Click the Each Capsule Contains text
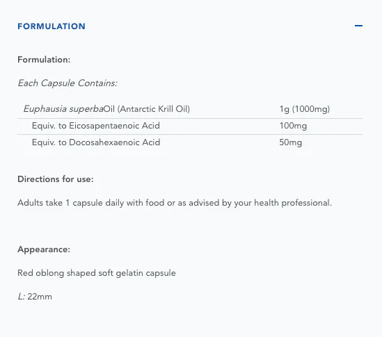The image size is (382, 337). pos(67,83)
